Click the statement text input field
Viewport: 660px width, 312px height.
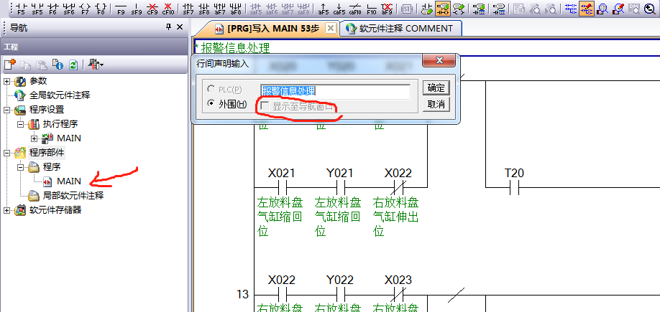pos(335,91)
